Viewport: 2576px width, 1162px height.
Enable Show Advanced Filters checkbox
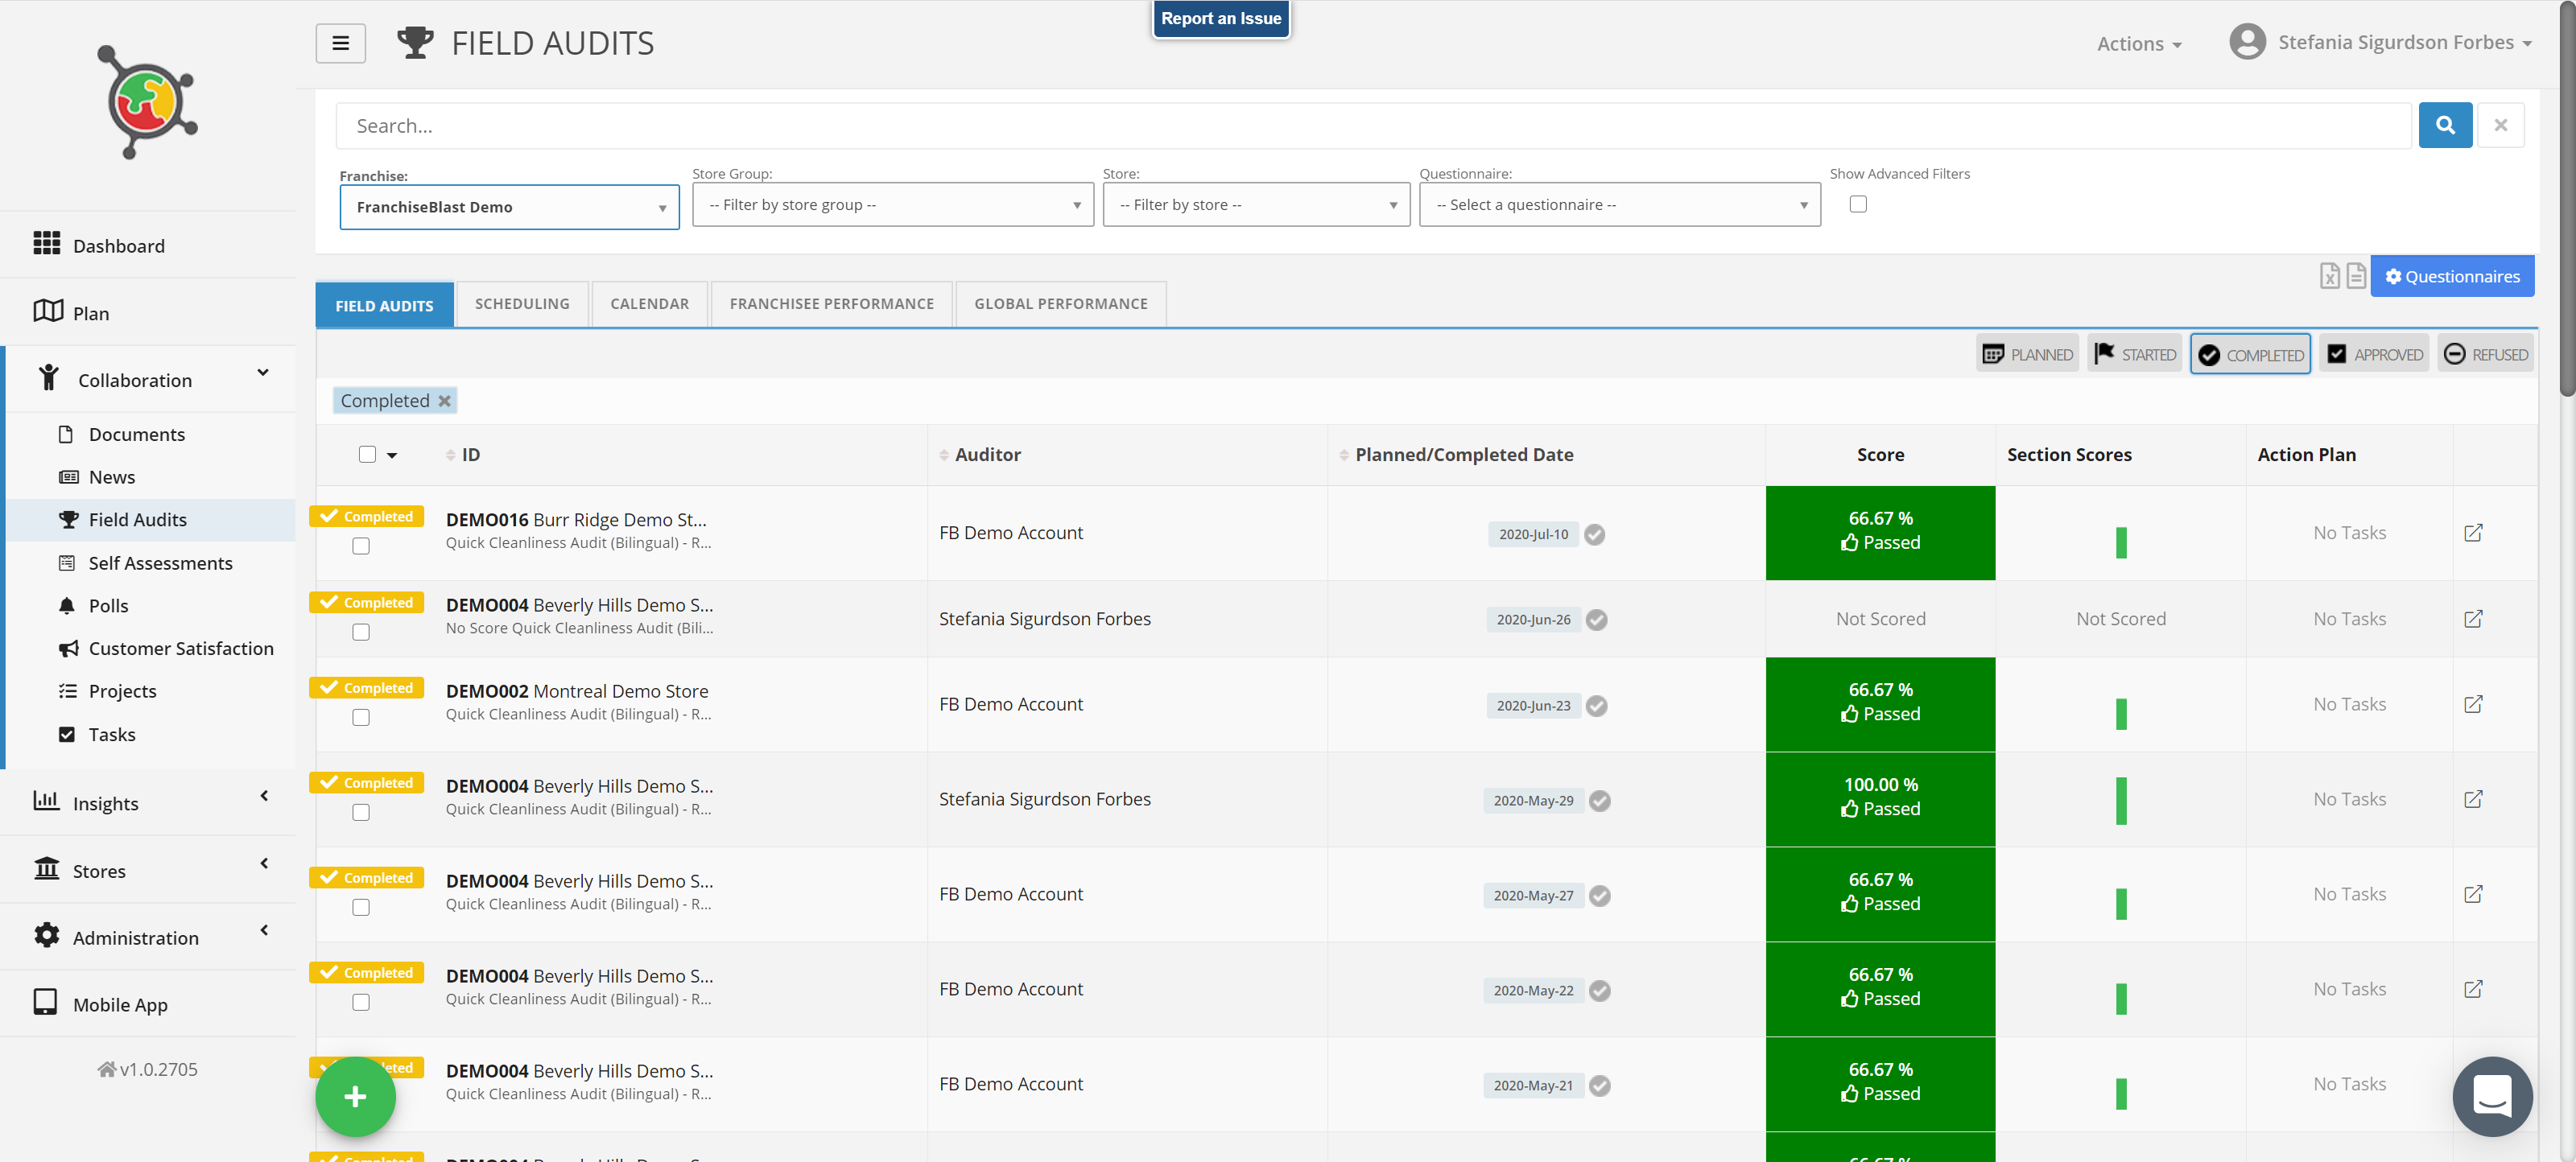point(1857,204)
